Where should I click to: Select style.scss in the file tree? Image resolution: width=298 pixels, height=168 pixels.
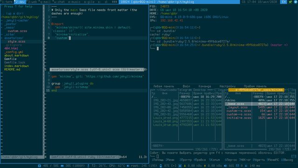17,42
